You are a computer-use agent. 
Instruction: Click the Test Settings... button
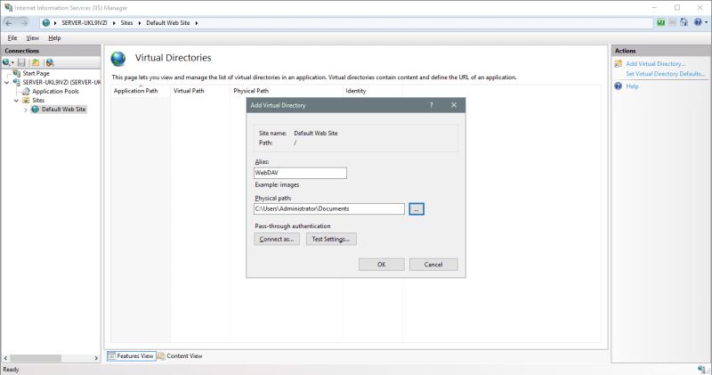[331, 239]
